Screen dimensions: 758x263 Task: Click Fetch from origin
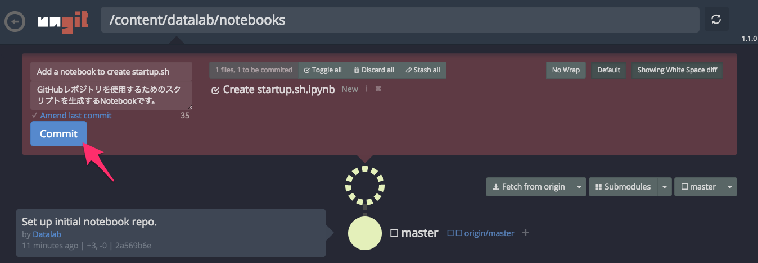tap(529, 187)
